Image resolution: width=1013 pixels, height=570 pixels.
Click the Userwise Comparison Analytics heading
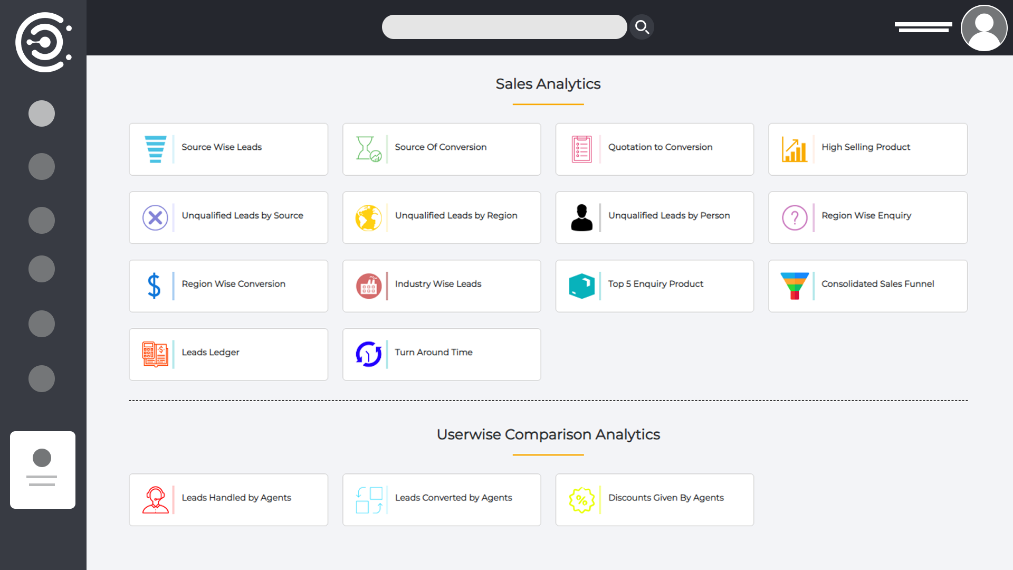[x=548, y=434]
